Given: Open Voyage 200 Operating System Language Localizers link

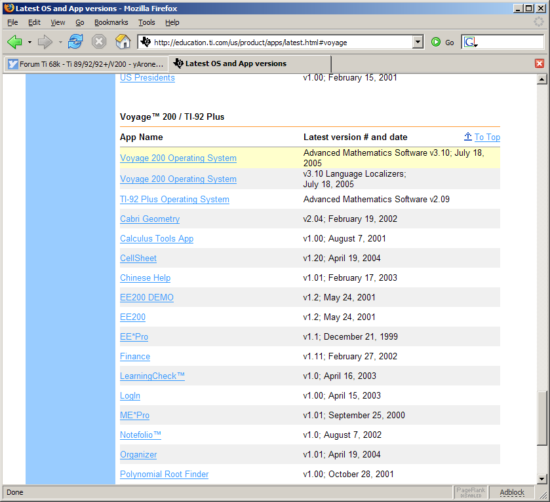Looking at the screenshot, I should tap(178, 179).
